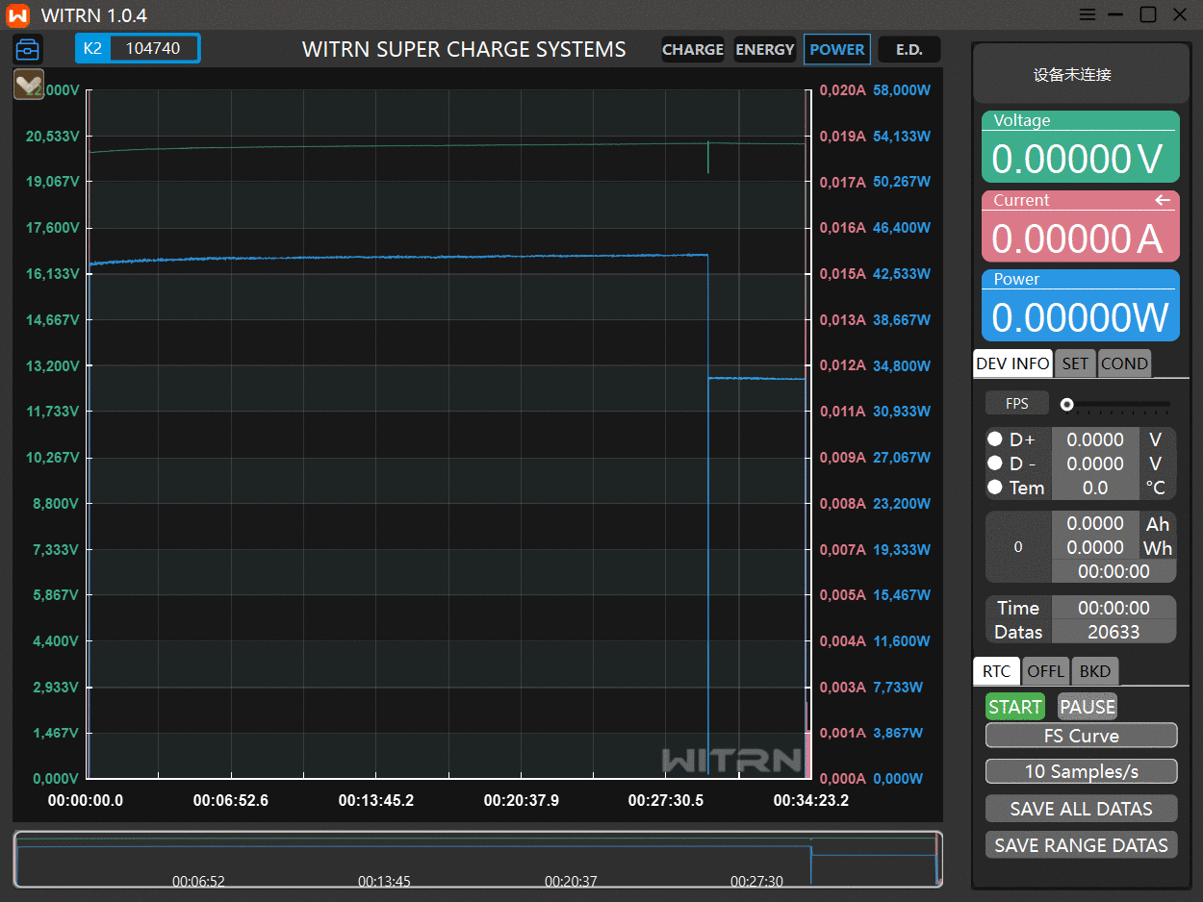This screenshot has width=1203, height=902.
Task: Switch to the OFFL tab
Action: point(1045,671)
